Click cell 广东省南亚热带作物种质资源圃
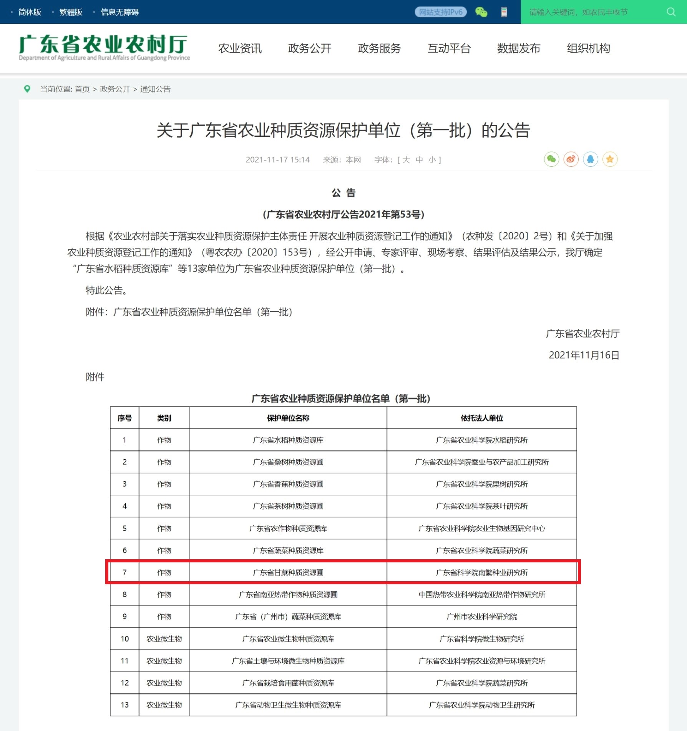Screen dimensions: 687x731 pos(288,594)
